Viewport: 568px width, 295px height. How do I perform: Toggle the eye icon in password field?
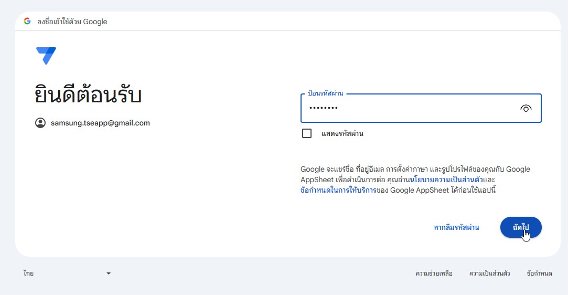click(526, 108)
